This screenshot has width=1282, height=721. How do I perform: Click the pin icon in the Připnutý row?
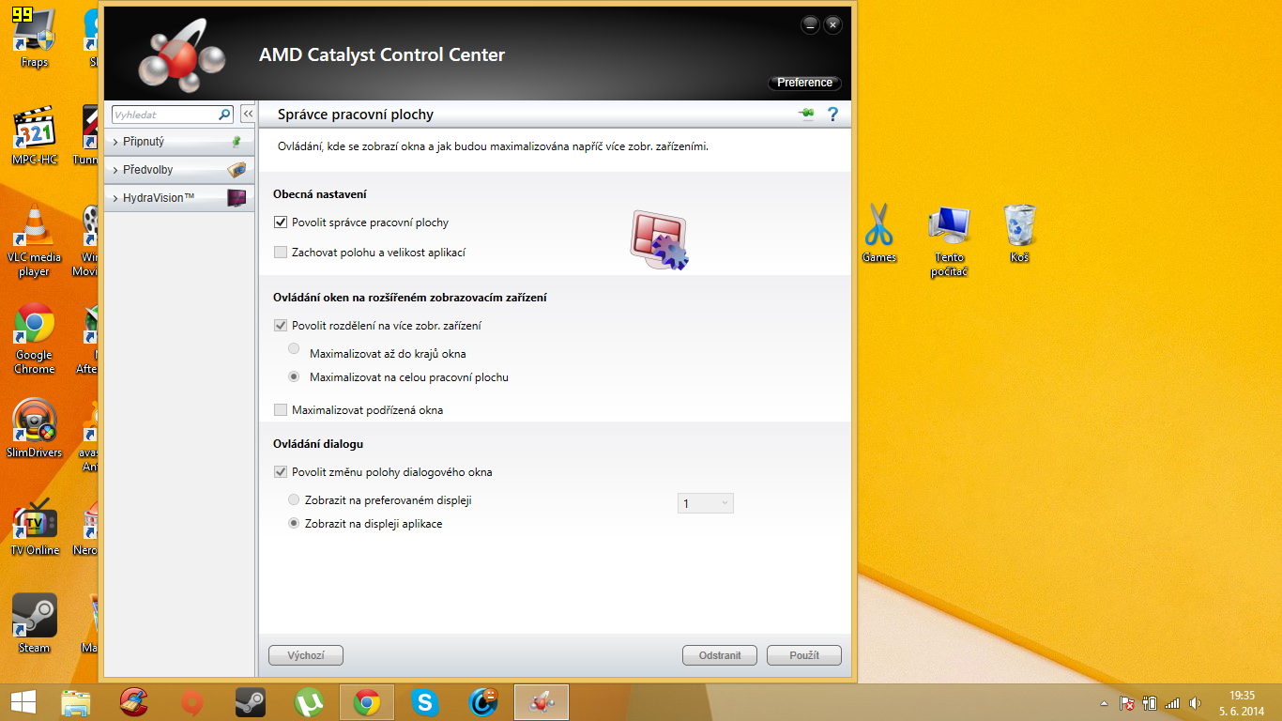click(236, 142)
